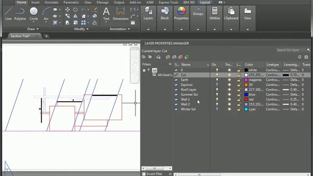
Task: Click the Mirror tool icon
Action: (x=75, y=16)
